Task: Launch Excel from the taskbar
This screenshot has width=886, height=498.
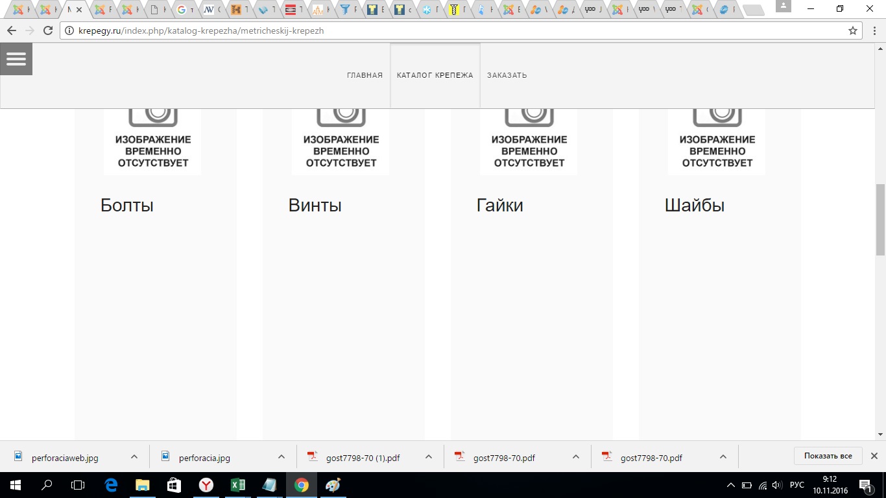Action: click(x=238, y=484)
